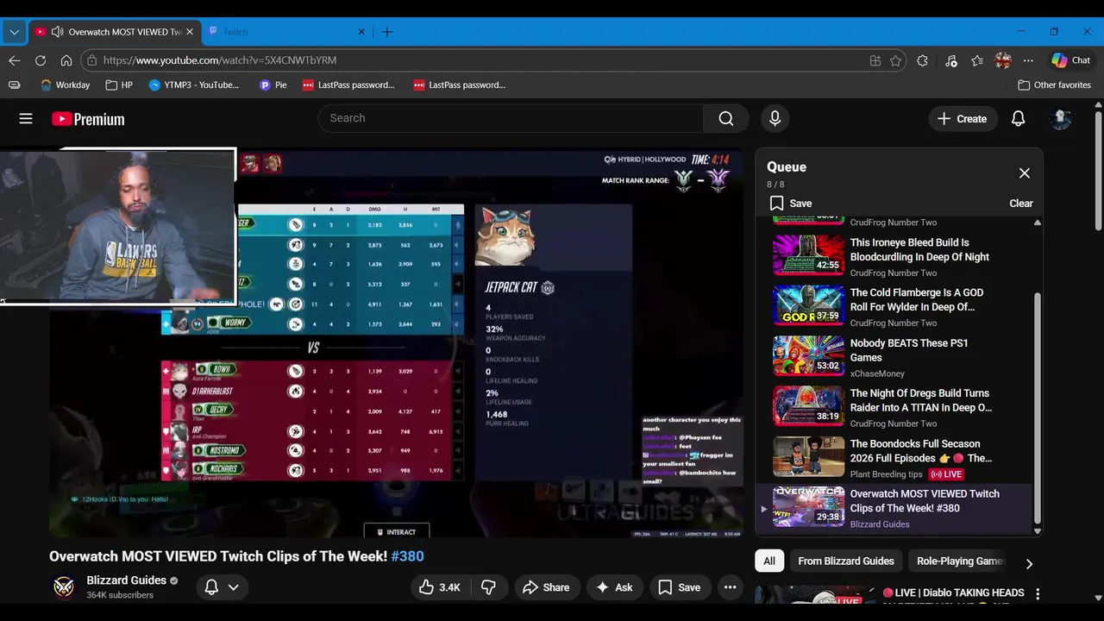Play Night Of Dregs Build video
Screen dimensions: 1104x621
coord(893,406)
